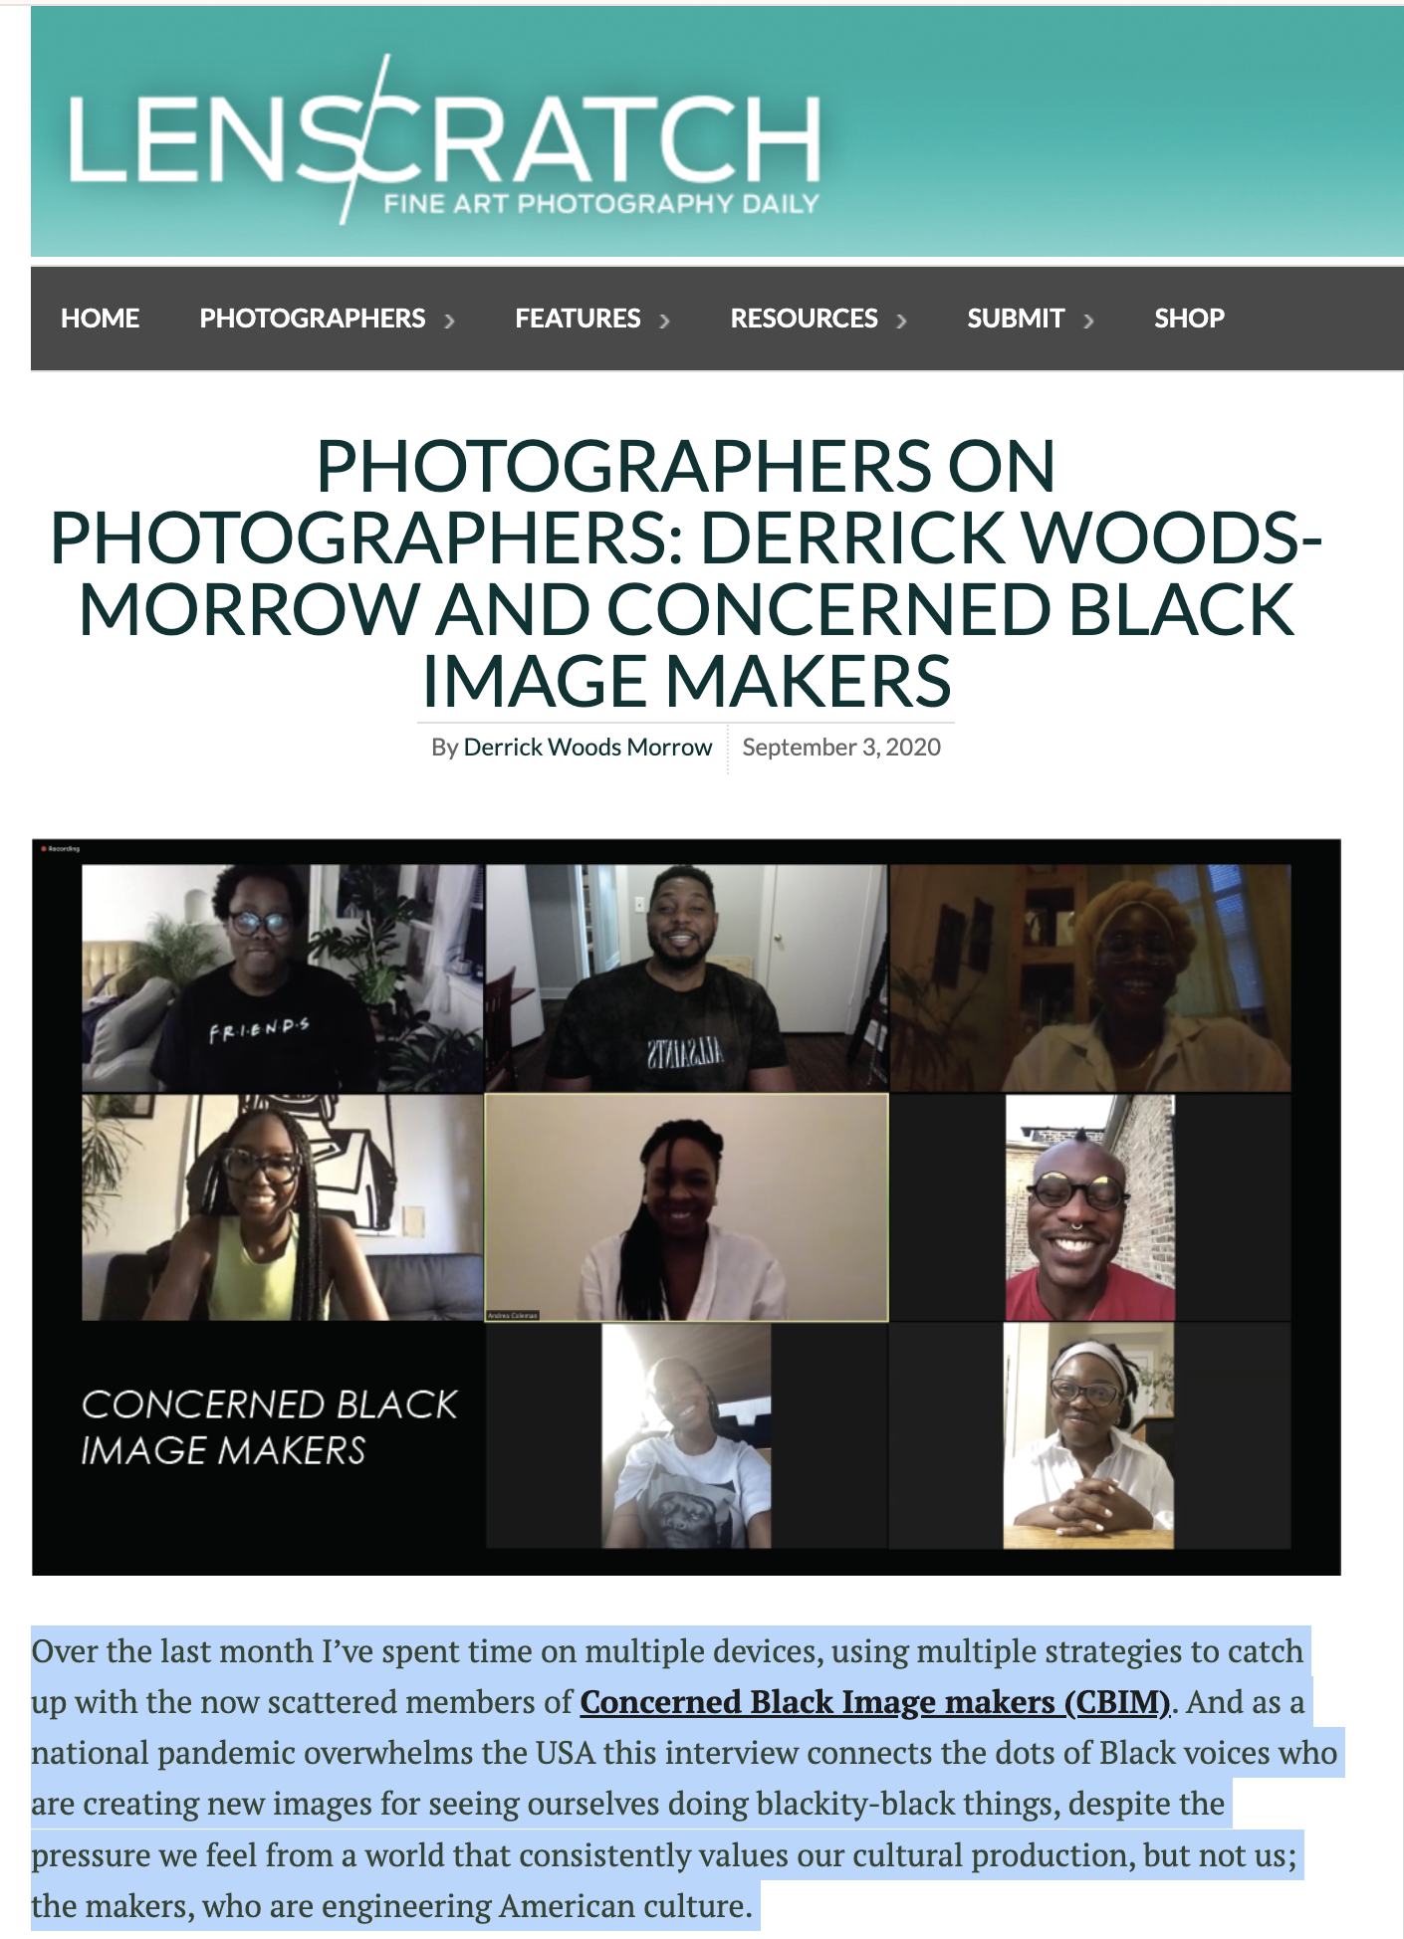Open the SUBMIT menu

pyautogui.click(x=1016, y=319)
